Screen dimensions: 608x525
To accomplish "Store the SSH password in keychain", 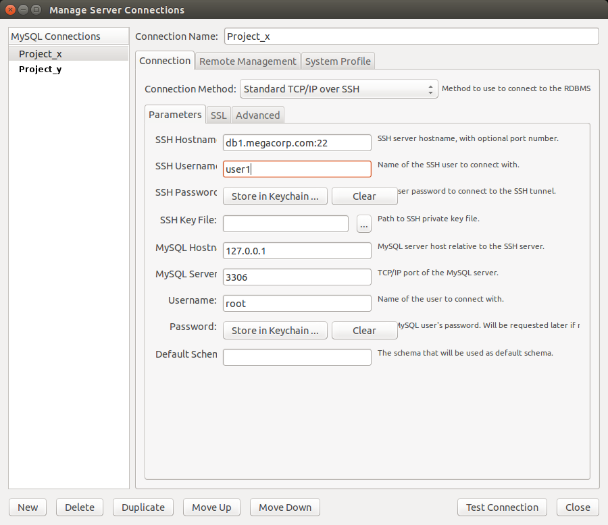I will [x=275, y=196].
